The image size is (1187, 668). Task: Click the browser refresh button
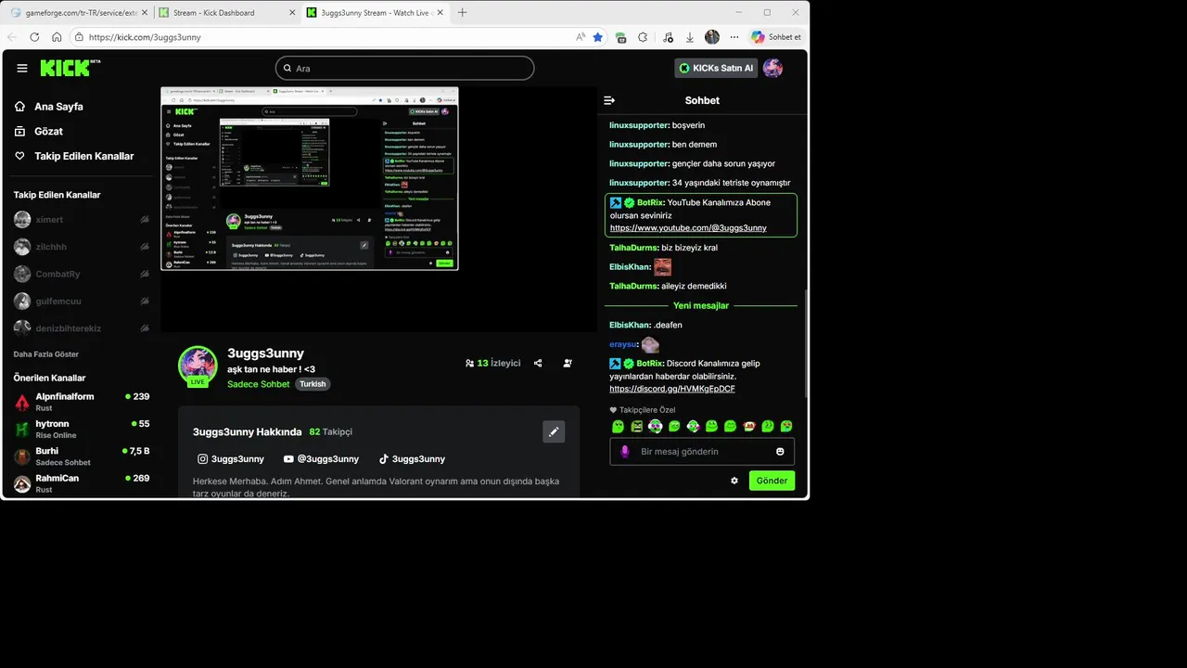point(34,37)
